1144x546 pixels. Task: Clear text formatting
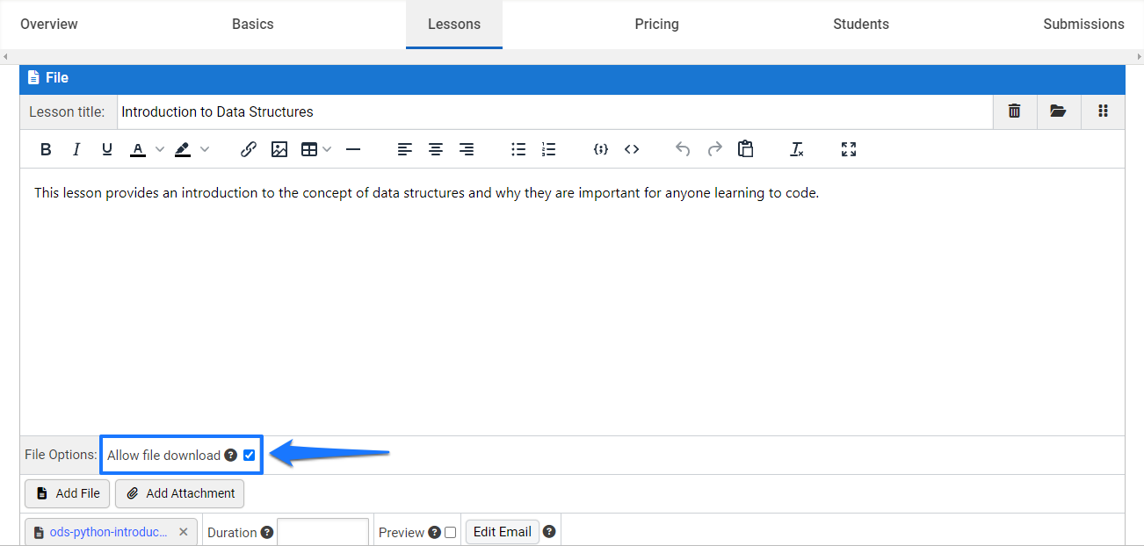coord(796,149)
